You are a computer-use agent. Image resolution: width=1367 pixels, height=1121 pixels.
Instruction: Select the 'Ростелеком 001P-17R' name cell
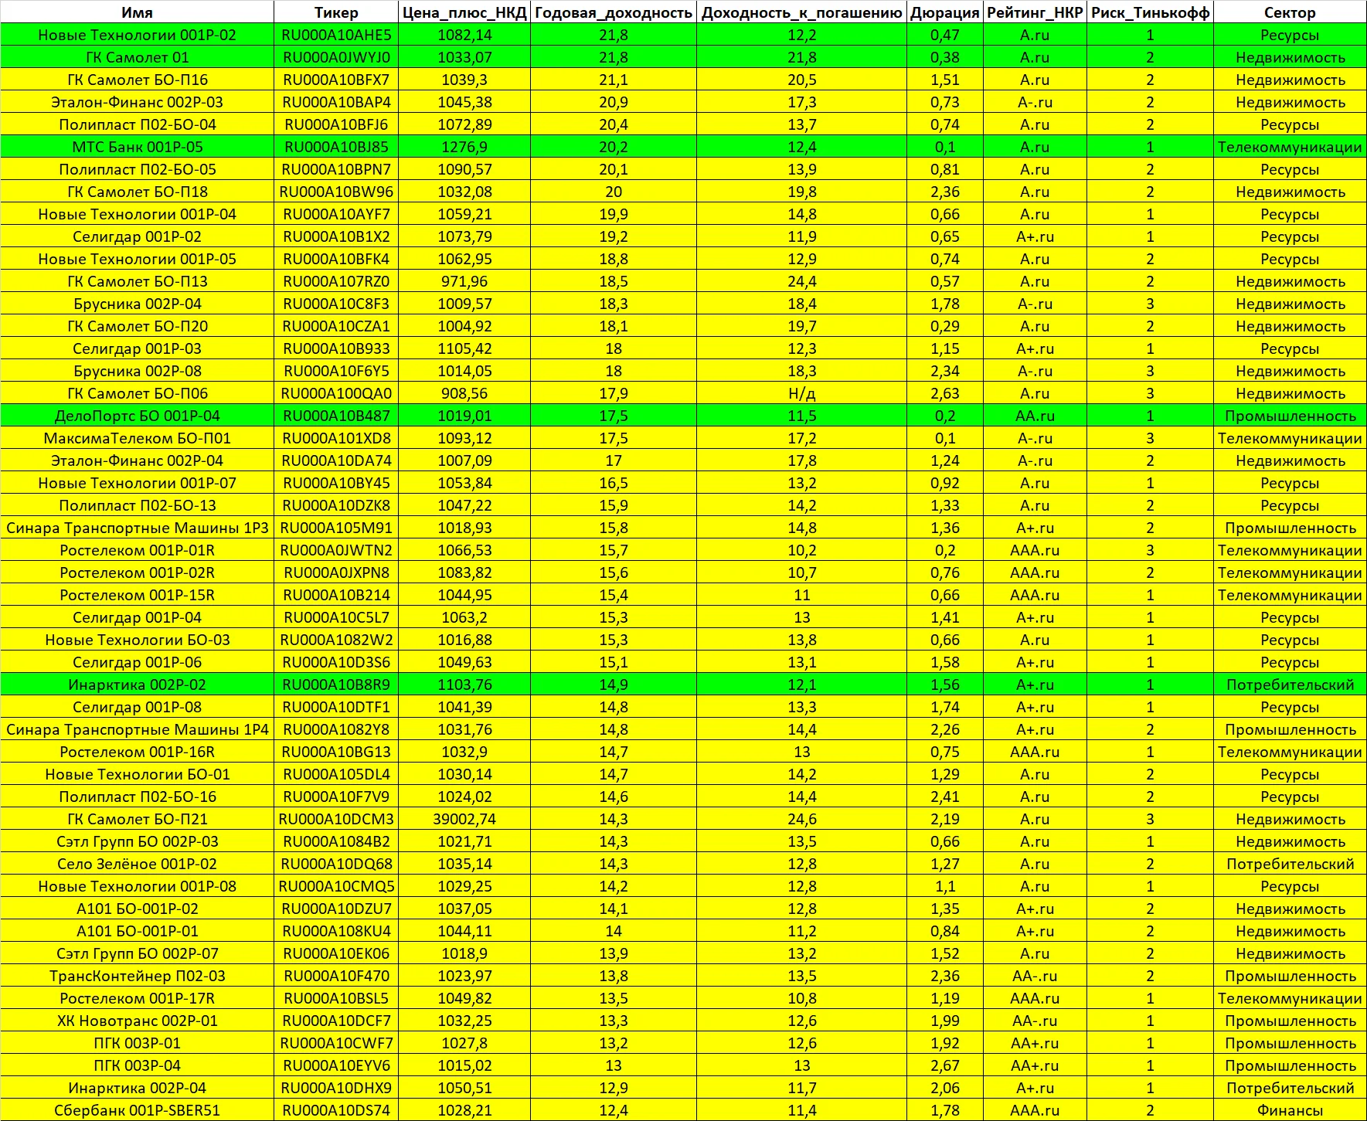pyautogui.click(x=138, y=998)
